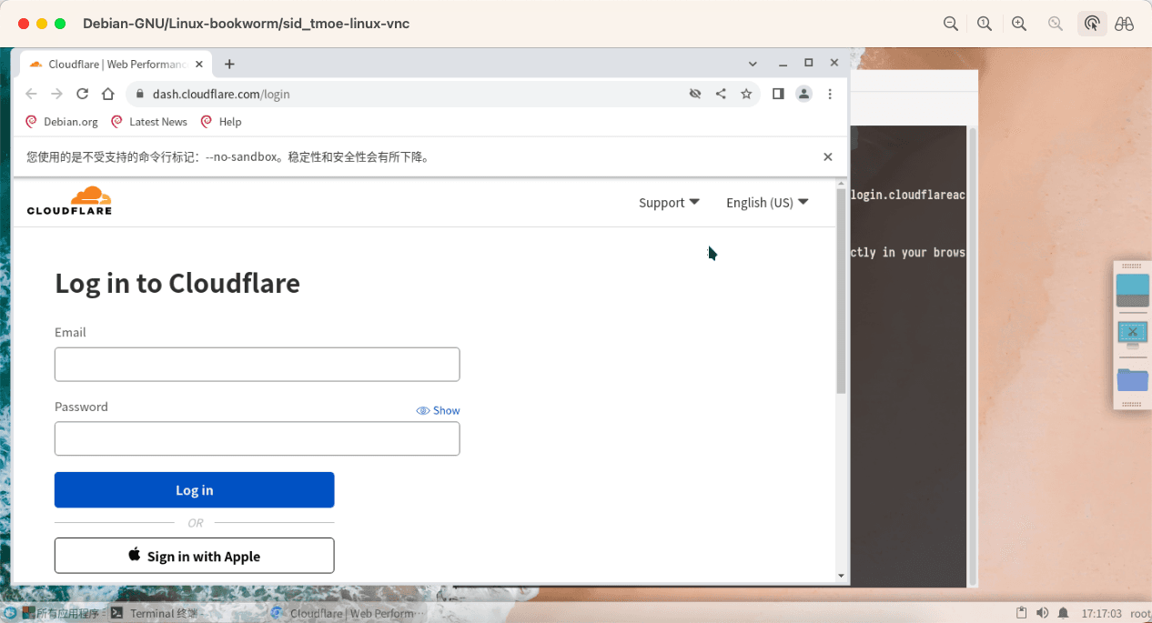Viewport: 1152px width, 623px height.
Task: Open the Latest News bookmark
Action: tap(149, 122)
